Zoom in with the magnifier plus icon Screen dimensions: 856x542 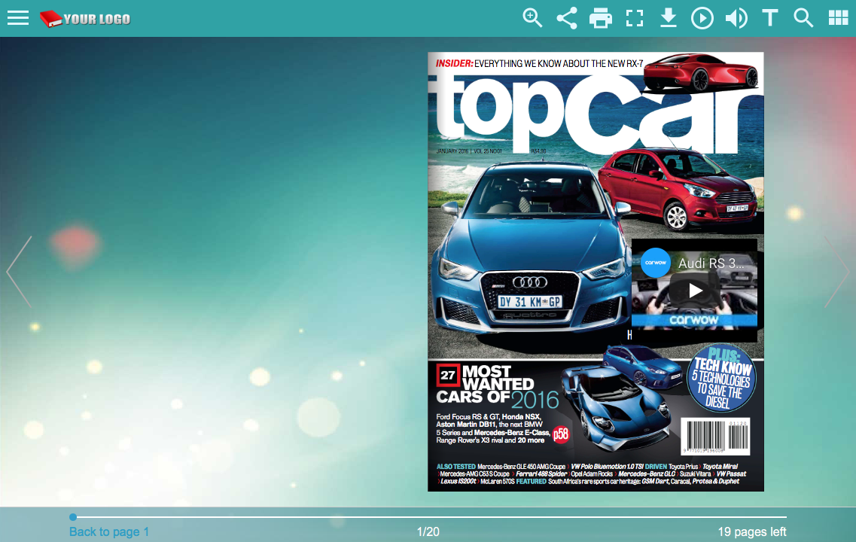pos(532,18)
